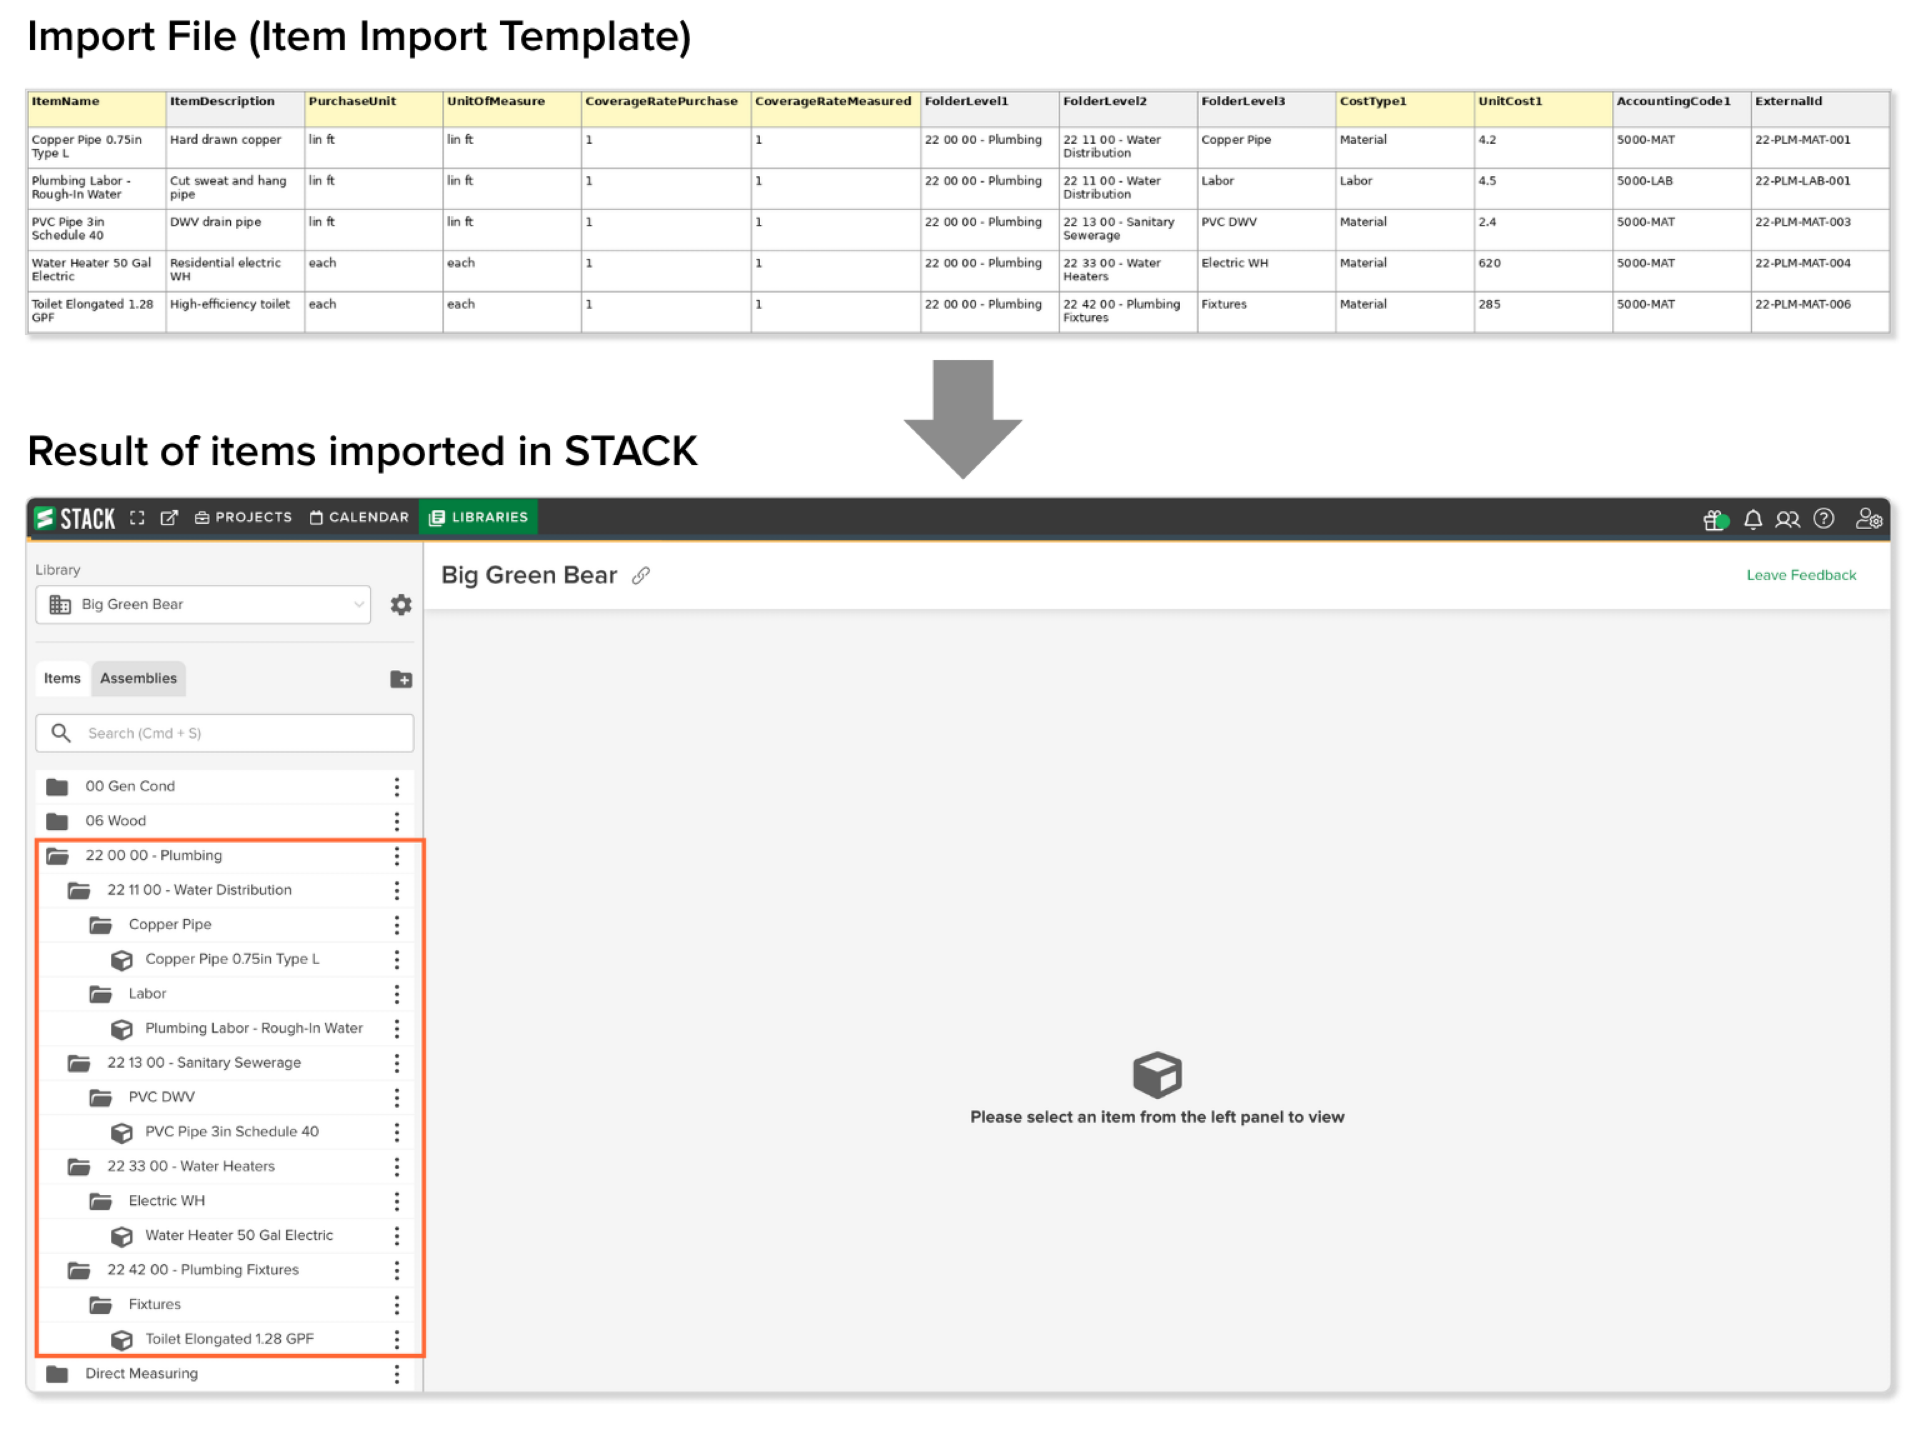Open options menu for Labor folder
The height and width of the screenshot is (1429, 1931).
[397, 994]
